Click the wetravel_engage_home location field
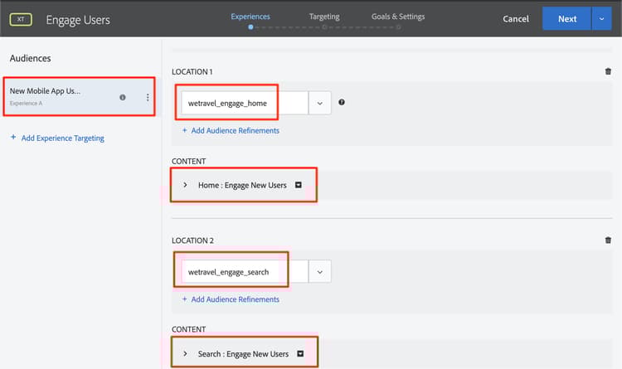622x369 pixels. point(245,103)
